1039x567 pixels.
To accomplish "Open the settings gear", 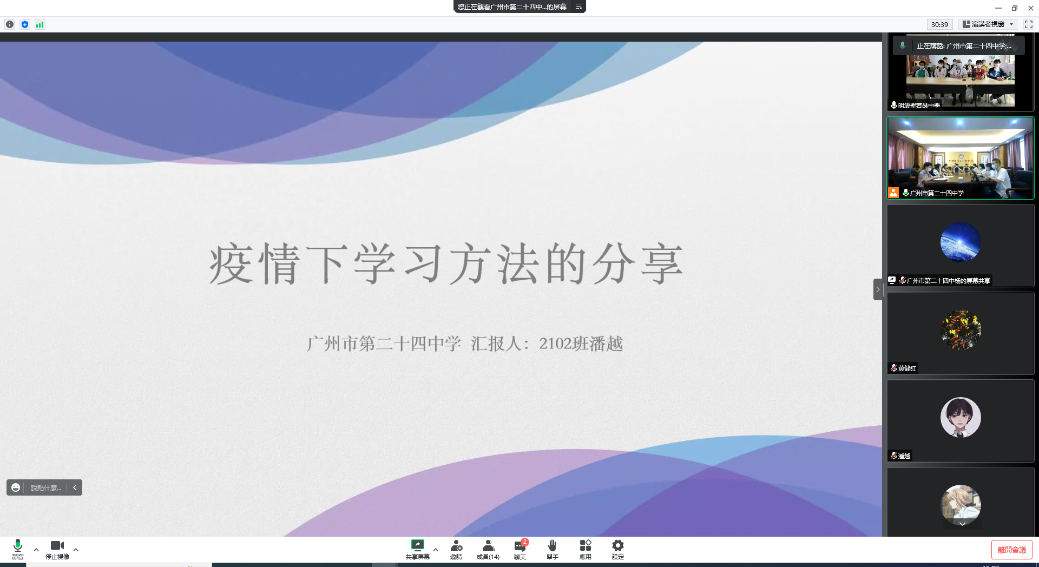I will point(618,549).
